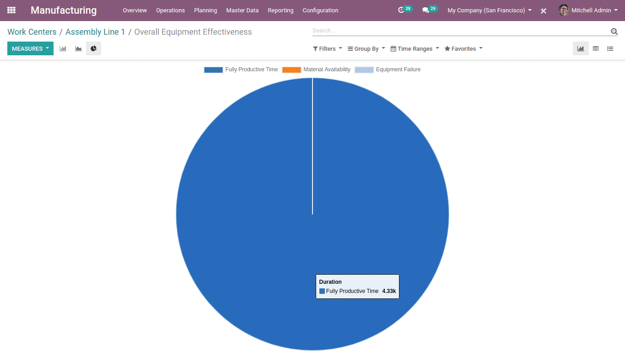Screen dimensions: 625x351
Task: Select the pivot table view switcher
Action: pyautogui.click(x=596, y=48)
